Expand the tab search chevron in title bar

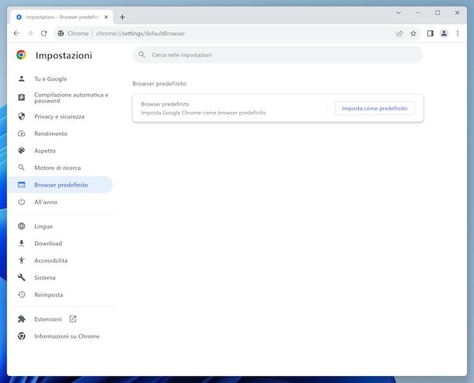pyautogui.click(x=399, y=12)
